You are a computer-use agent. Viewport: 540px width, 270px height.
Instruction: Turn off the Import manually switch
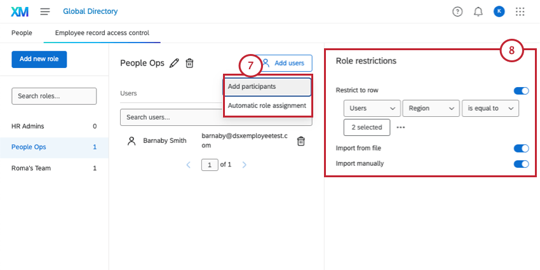tap(521, 164)
